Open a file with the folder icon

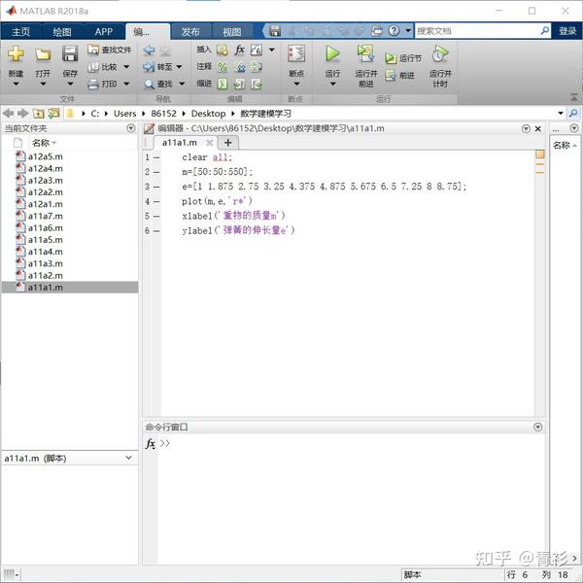pyautogui.click(x=43, y=54)
